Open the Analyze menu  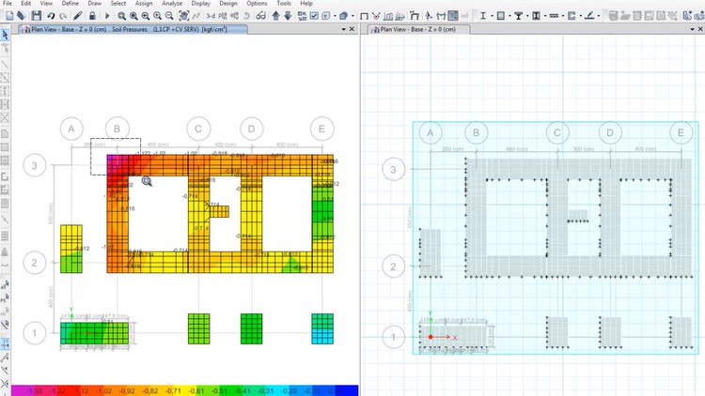[172, 4]
